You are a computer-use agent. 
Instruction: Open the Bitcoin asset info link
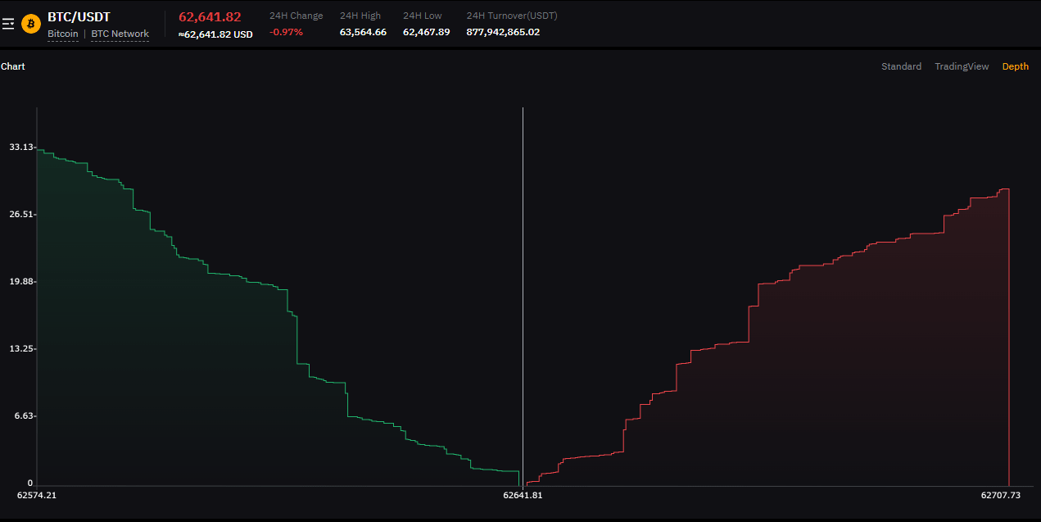click(62, 34)
